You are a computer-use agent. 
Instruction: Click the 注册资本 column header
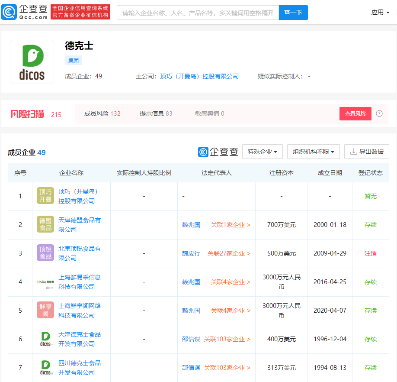(x=281, y=173)
